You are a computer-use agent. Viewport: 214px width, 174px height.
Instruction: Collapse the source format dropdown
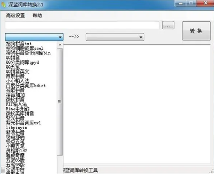click(34, 37)
